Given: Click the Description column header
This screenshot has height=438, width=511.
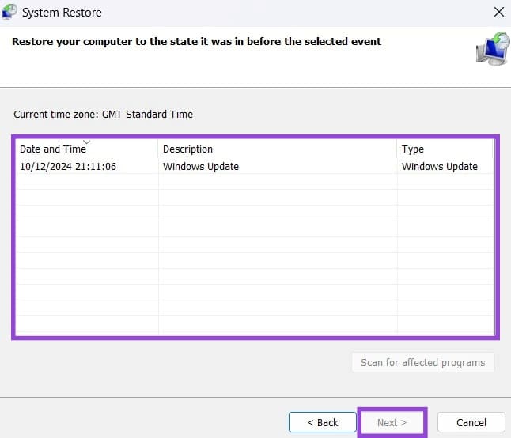Looking at the screenshot, I should pos(278,149).
